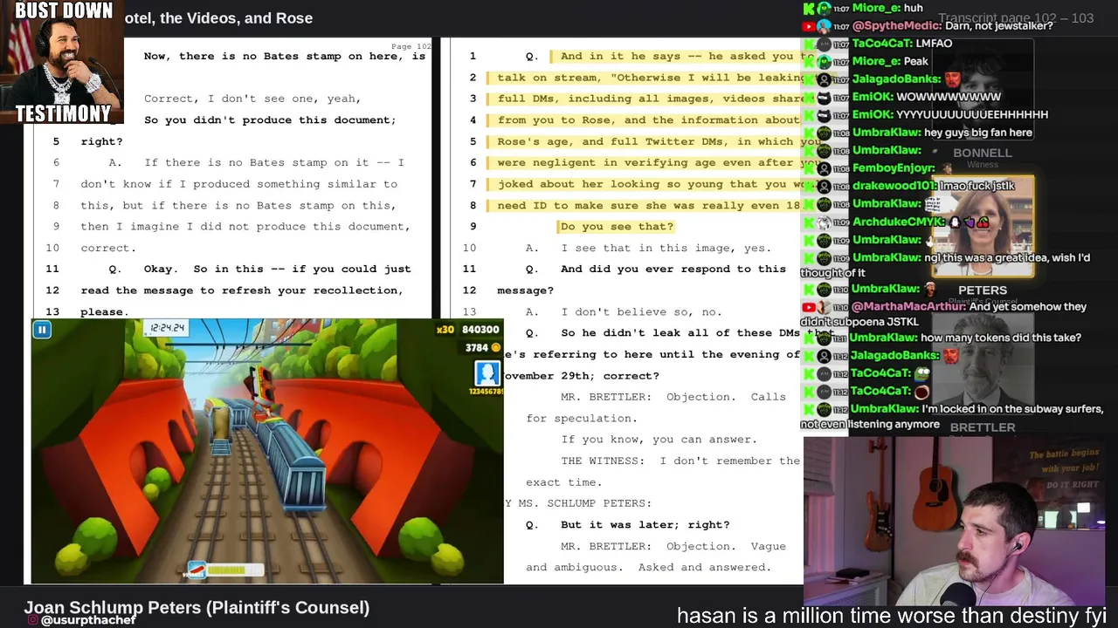Click the 'Joan Schlump Peters (Plaintiff's Counsel)' caption

197,607
